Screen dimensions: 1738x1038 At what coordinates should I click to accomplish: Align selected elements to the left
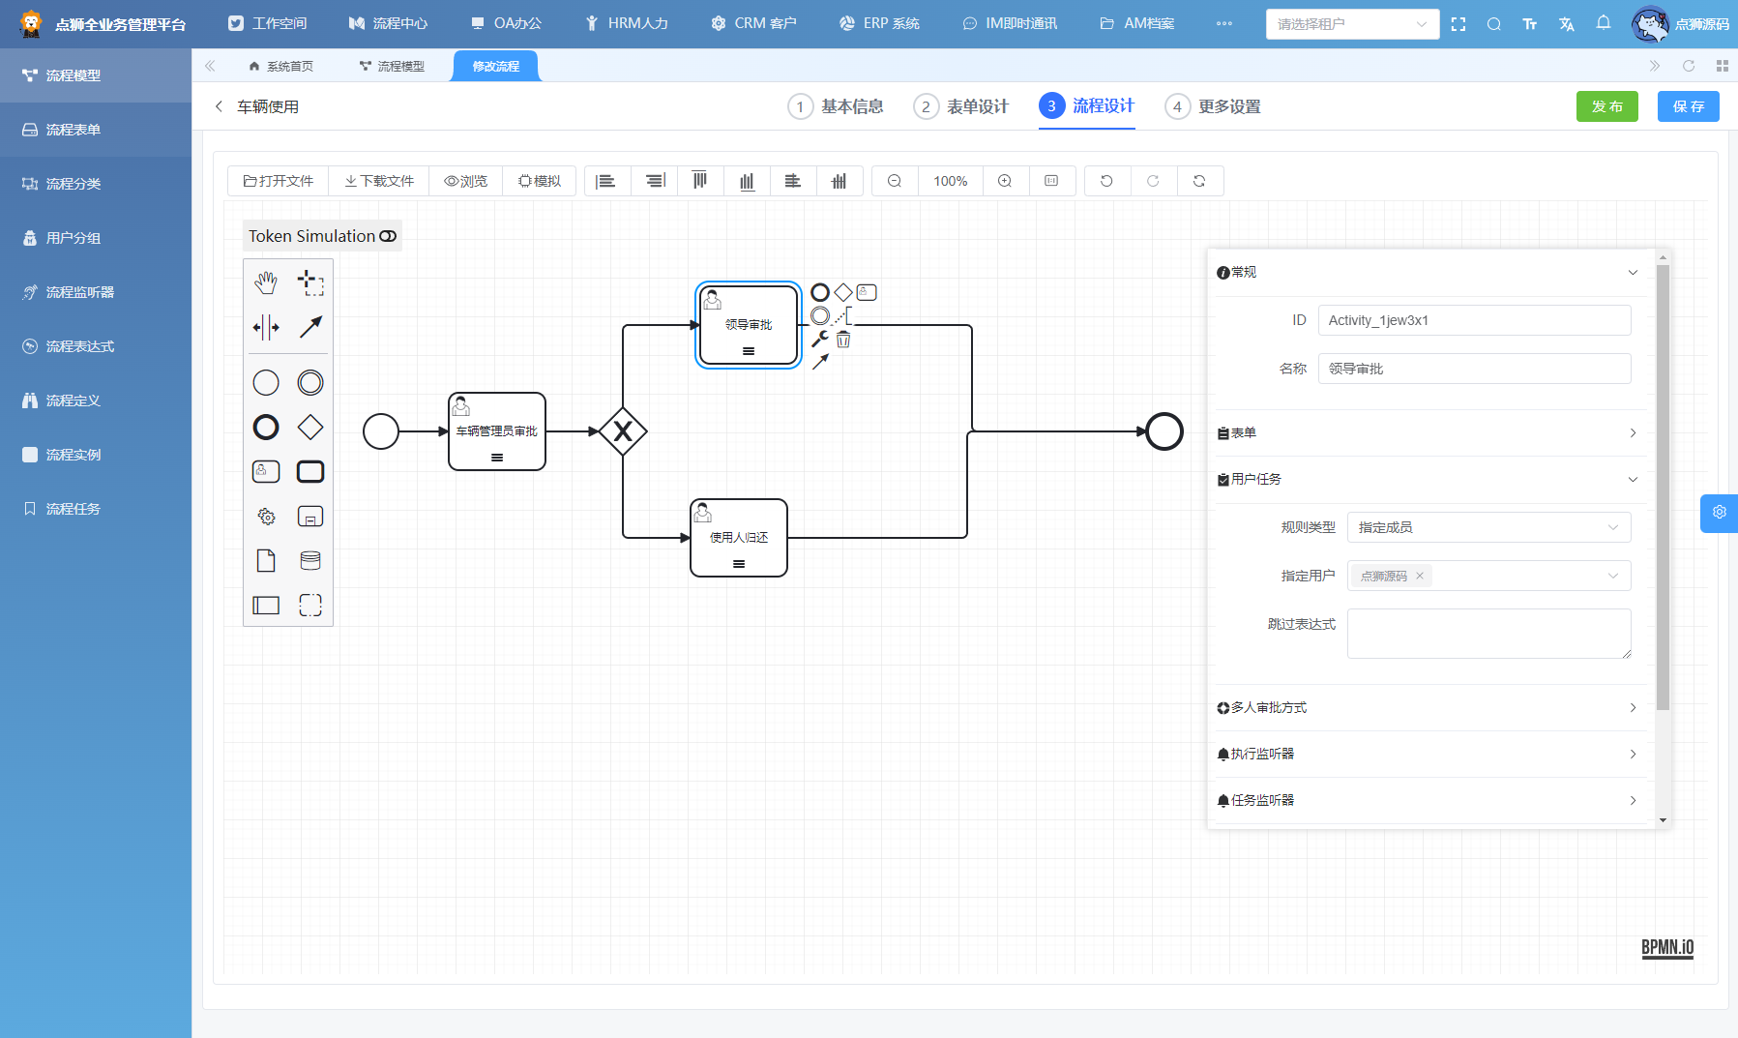pyautogui.click(x=606, y=181)
